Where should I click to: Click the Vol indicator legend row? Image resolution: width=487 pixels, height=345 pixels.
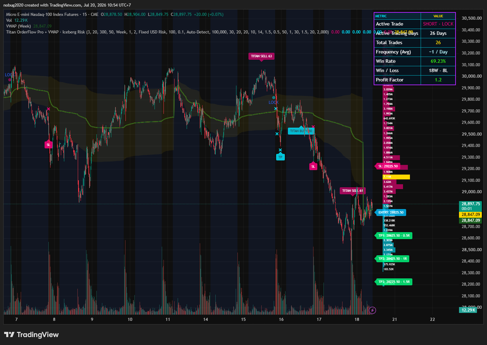(17, 20)
